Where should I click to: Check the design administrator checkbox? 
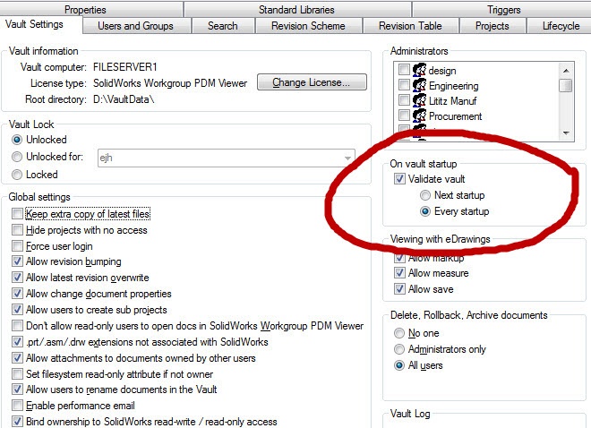[x=404, y=70]
